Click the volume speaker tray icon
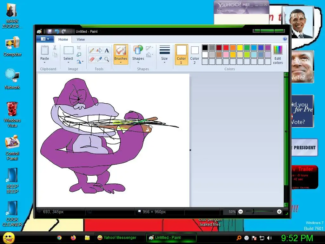This screenshot has height=244, width=325. pyautogui.click(x=269, y=238)
